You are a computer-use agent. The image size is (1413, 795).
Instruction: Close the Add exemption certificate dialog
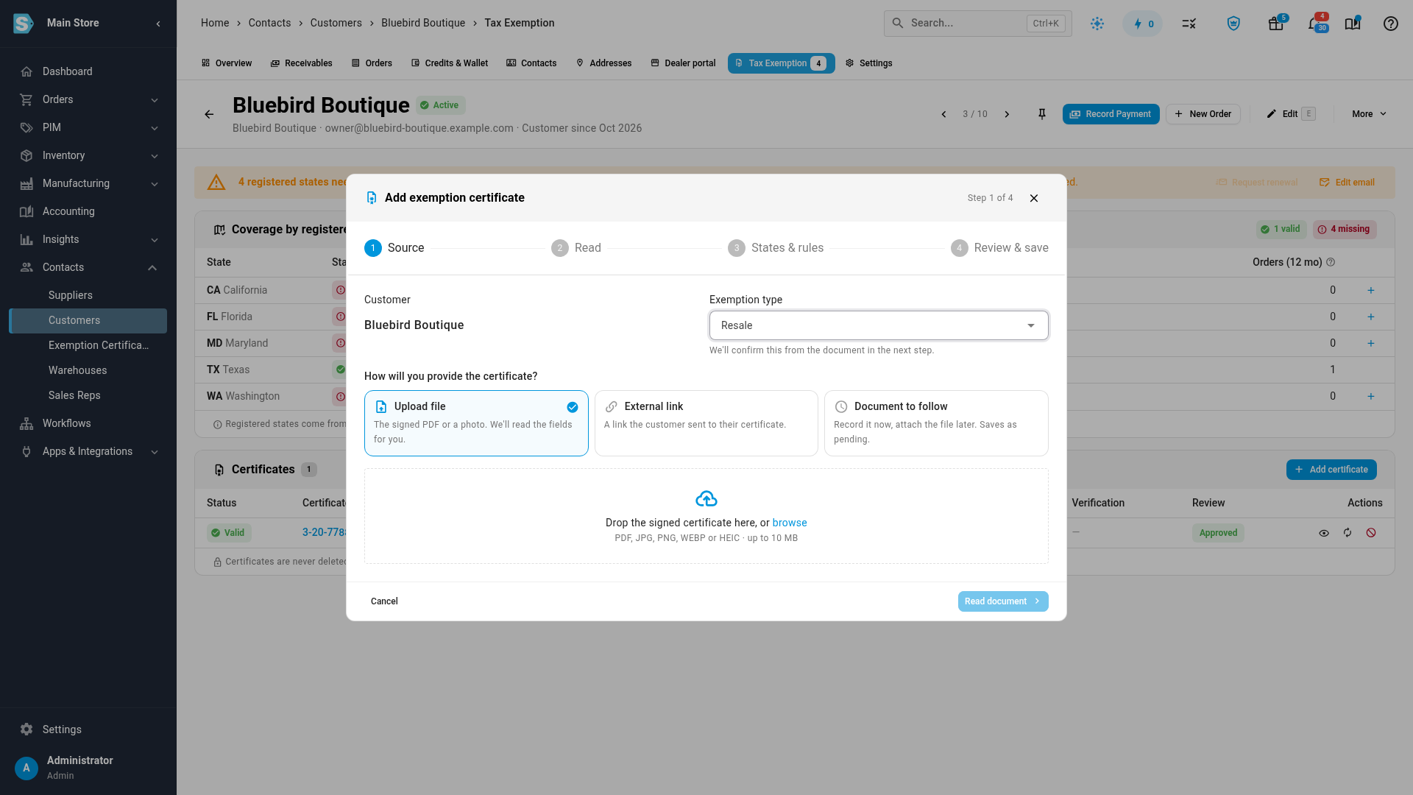[x=1034, y=198]
